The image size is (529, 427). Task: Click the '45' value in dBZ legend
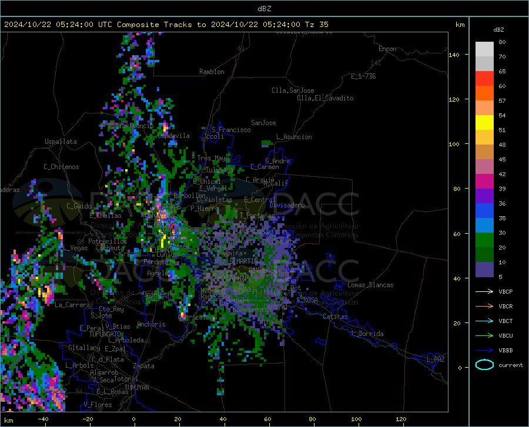pos(502,159)
